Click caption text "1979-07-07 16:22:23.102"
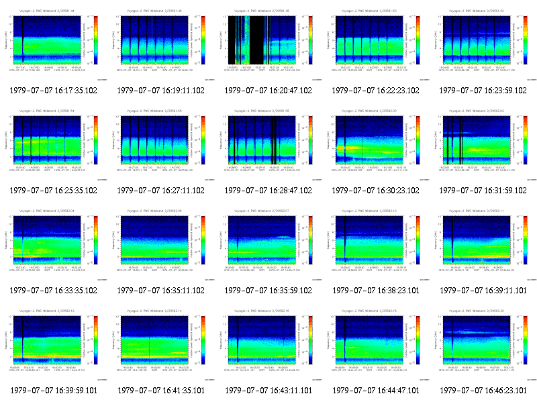This screenshot has width=537, height=400. [x=376, y=91]
